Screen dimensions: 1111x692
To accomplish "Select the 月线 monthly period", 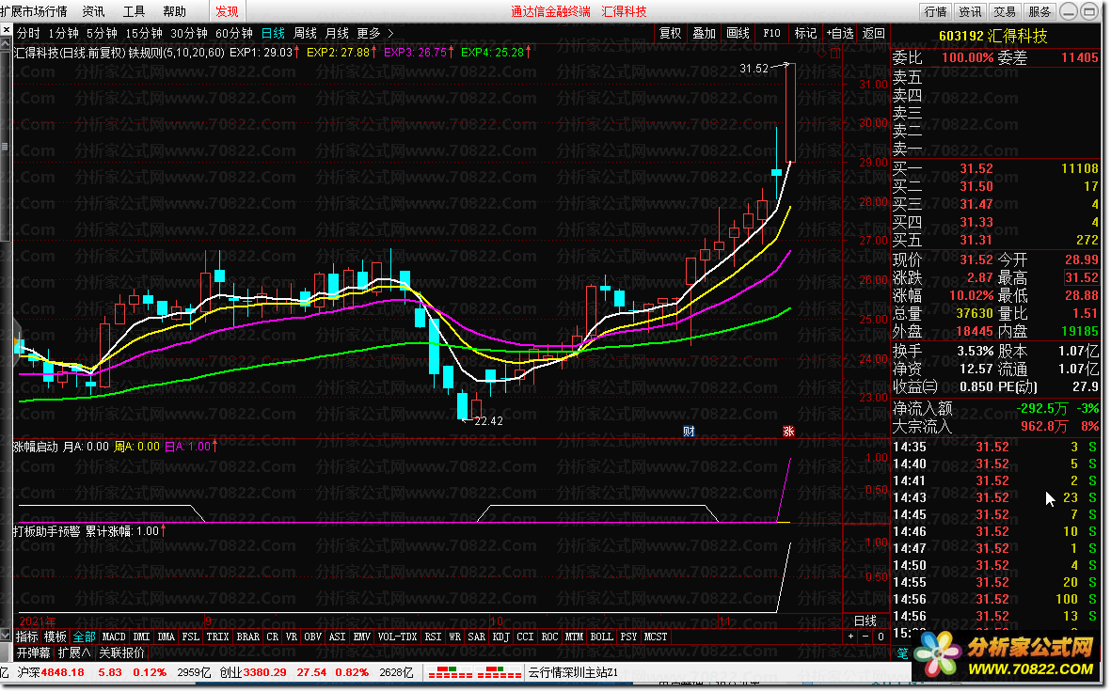I will pos(337,33).
